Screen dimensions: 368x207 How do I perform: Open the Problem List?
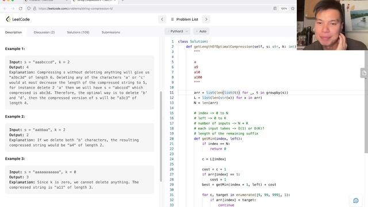pyautogui.click(x=185, y=19)
